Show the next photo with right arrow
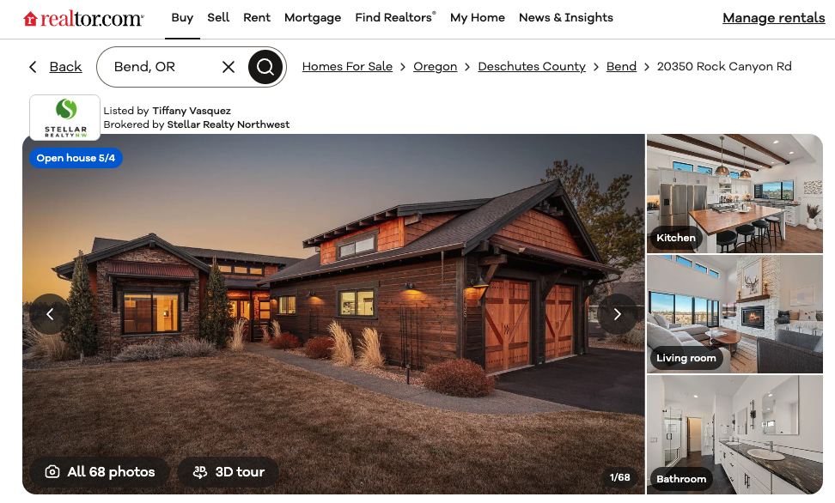Screen dimensions: 835x503 [x=617, y=314]
